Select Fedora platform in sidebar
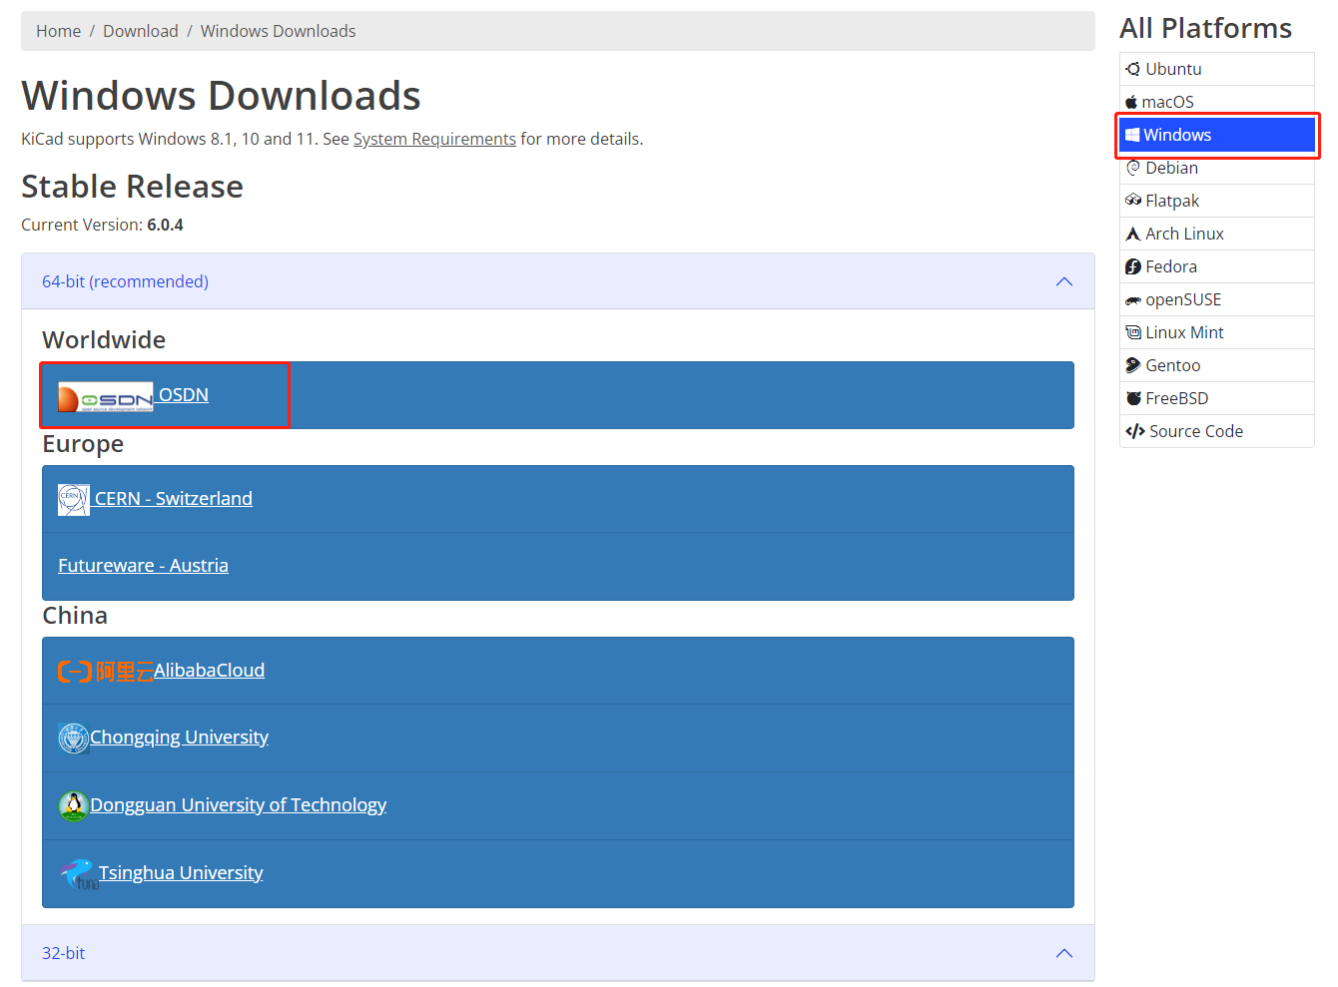1338x987 pixels. click(x=1216, y=266)
